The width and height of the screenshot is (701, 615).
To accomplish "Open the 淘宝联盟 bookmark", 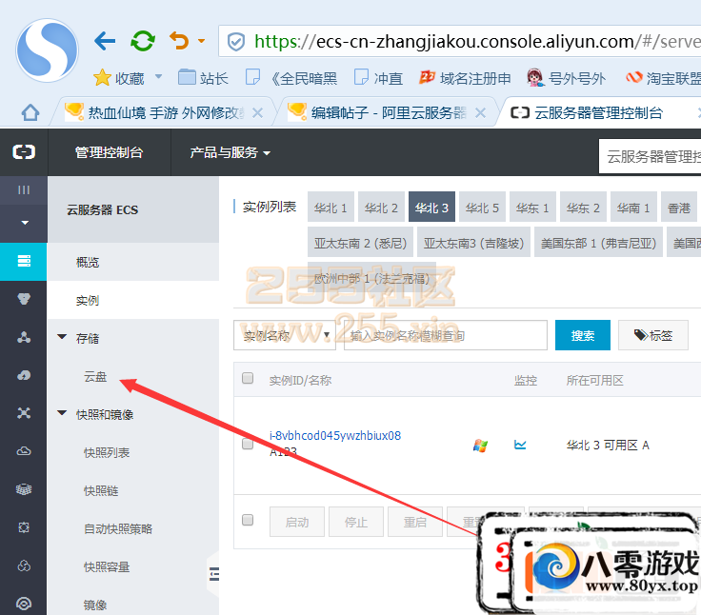I will (664, 78).
